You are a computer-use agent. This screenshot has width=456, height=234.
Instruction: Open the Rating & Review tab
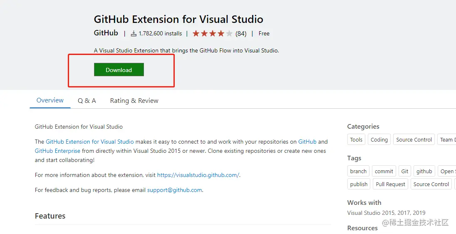[134, 101]
